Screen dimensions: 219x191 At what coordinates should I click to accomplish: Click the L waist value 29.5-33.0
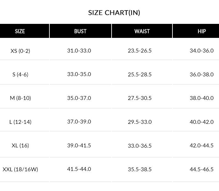pos(140,122)
